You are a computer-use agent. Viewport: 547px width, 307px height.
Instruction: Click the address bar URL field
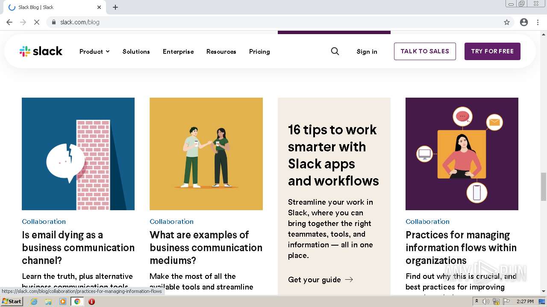tap(256, 22)
